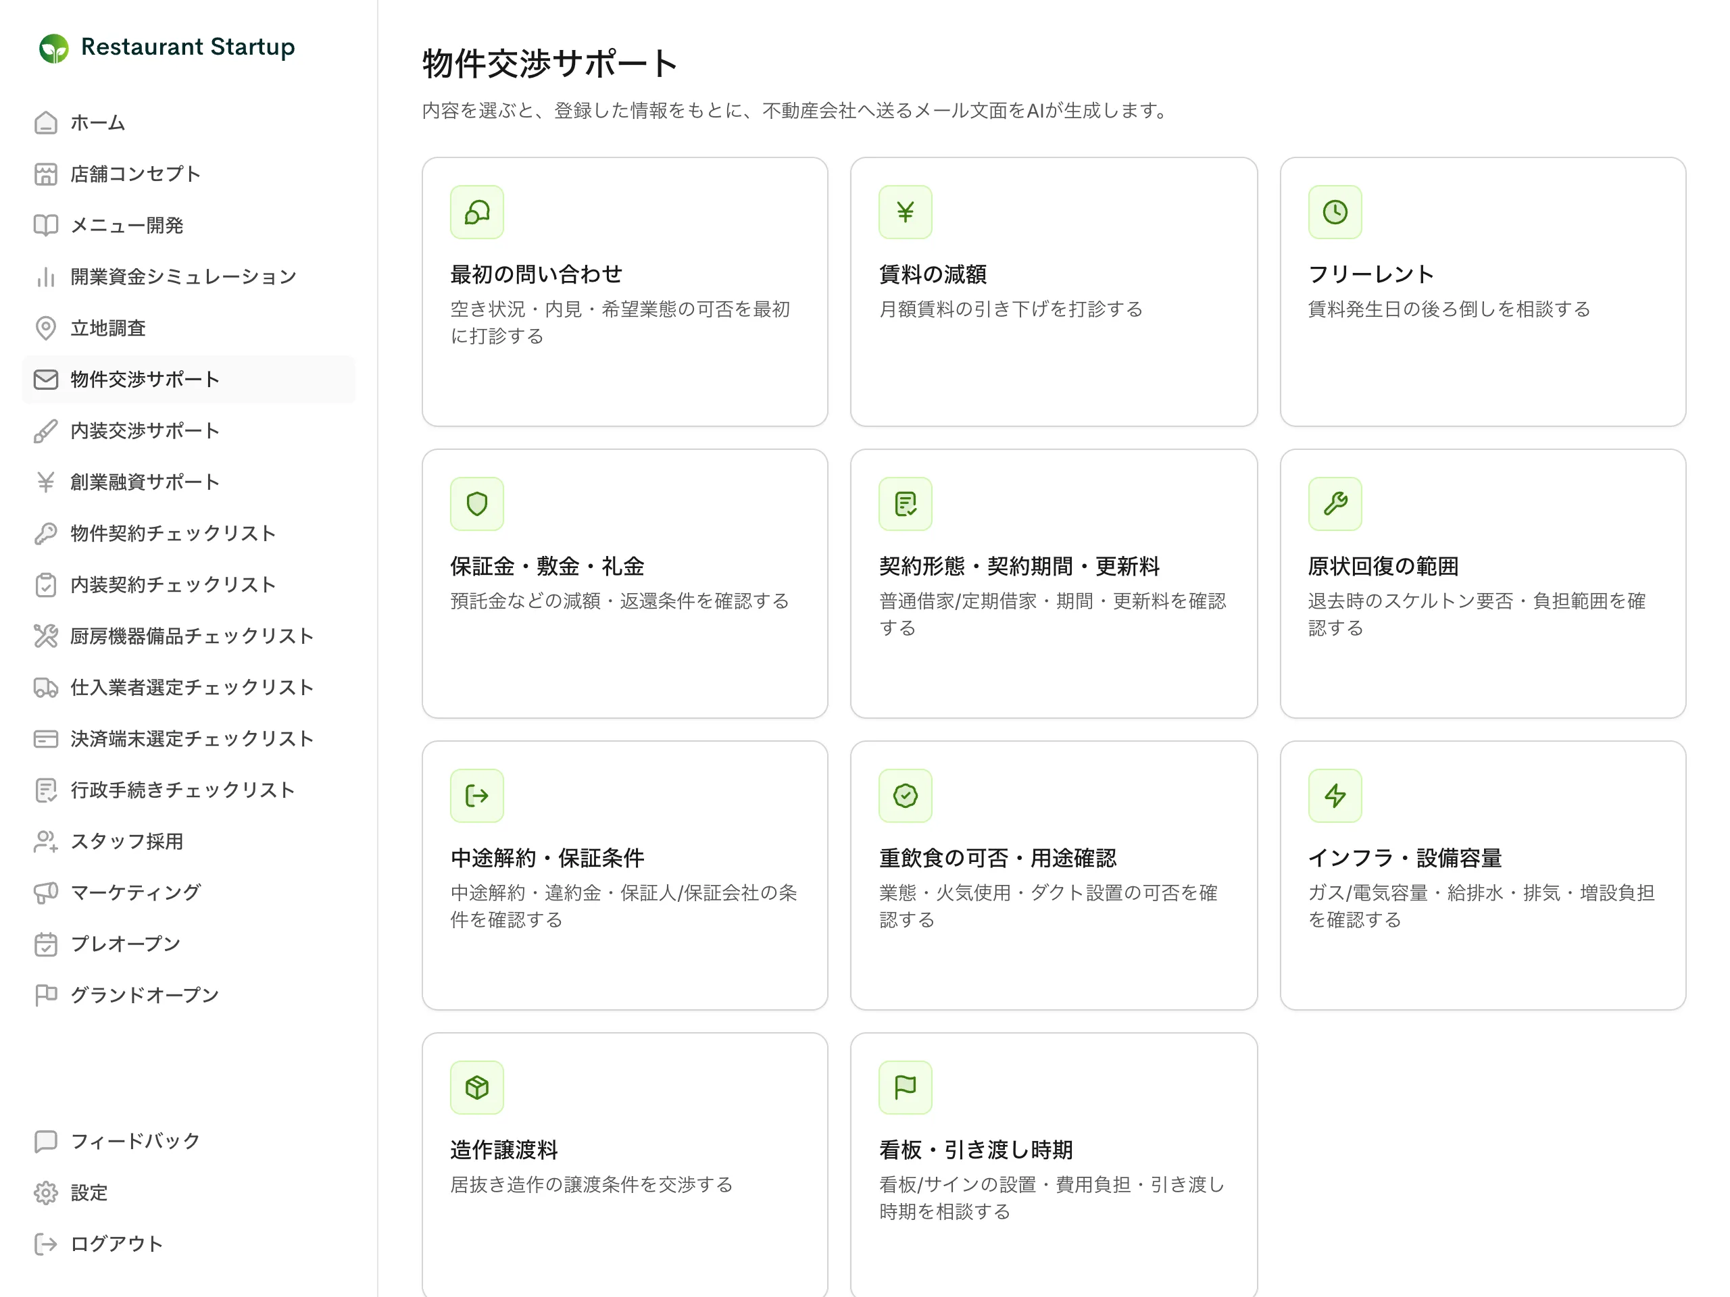1730x1297 pixels.
Task: Click the badge-check icon on 重飲食の可否 card
Action: [906, 796]
